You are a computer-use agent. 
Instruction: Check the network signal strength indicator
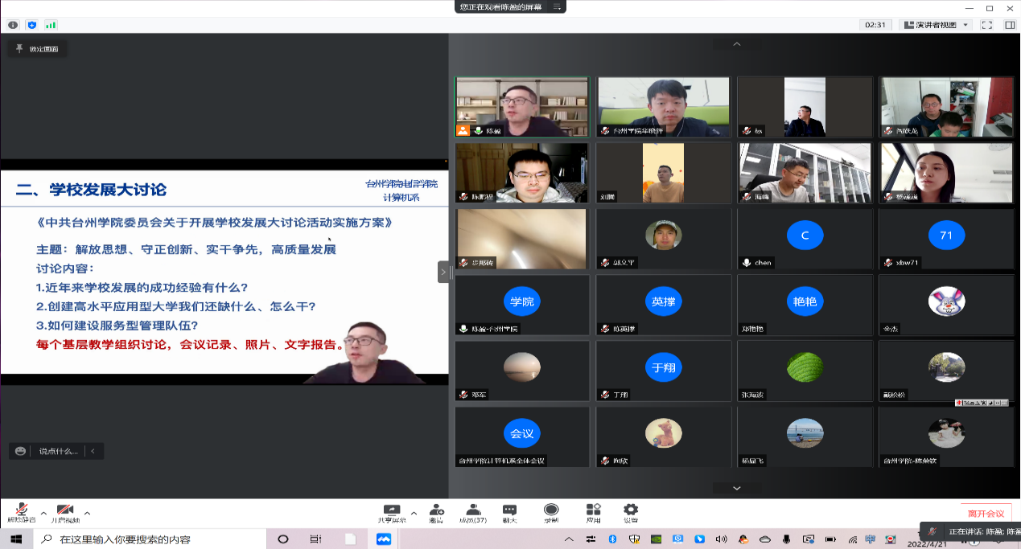[x=51, y=25]
